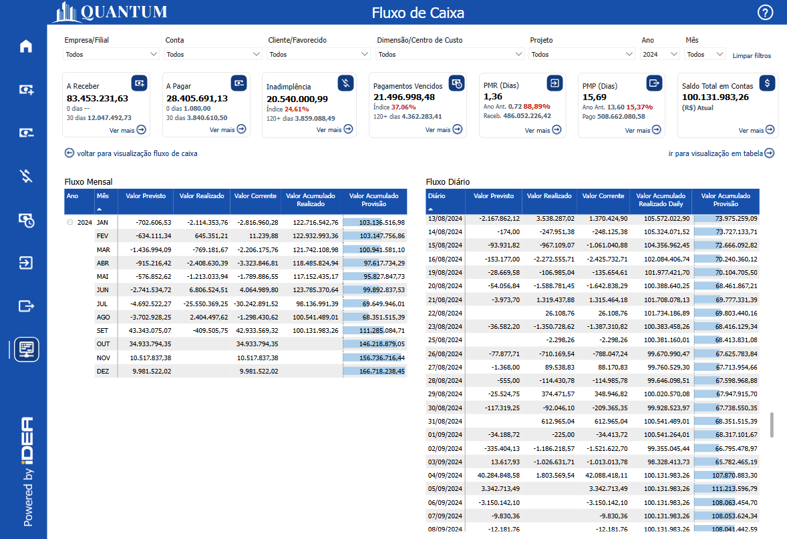Image resolution: width=787 pixels, height=539 pixels.
Task: Expand the Mês filter dropdown
Action: (705, 55)
